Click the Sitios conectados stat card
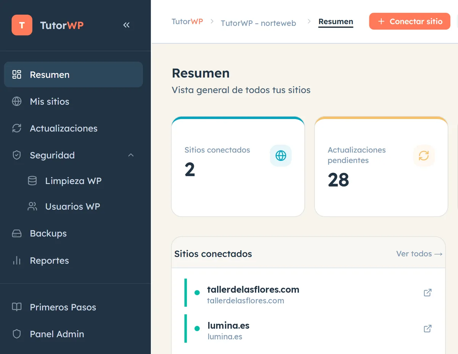 (238, 167)
